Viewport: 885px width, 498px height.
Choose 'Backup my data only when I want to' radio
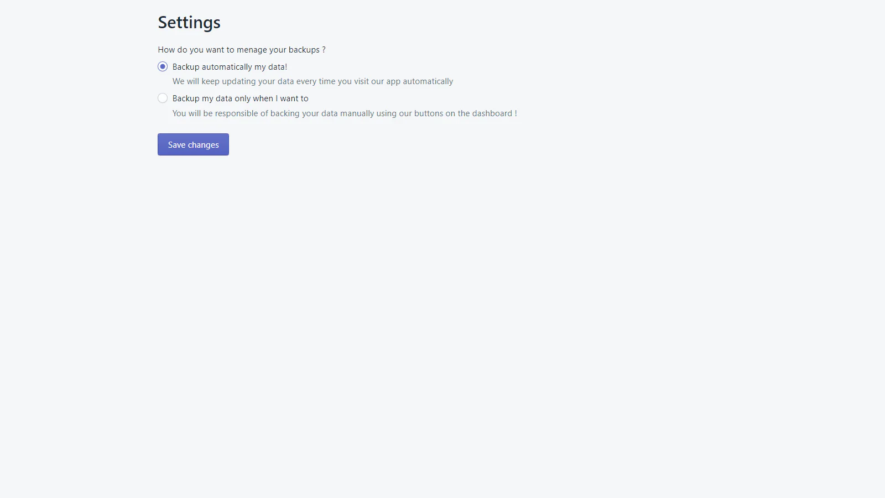[163, 98]
